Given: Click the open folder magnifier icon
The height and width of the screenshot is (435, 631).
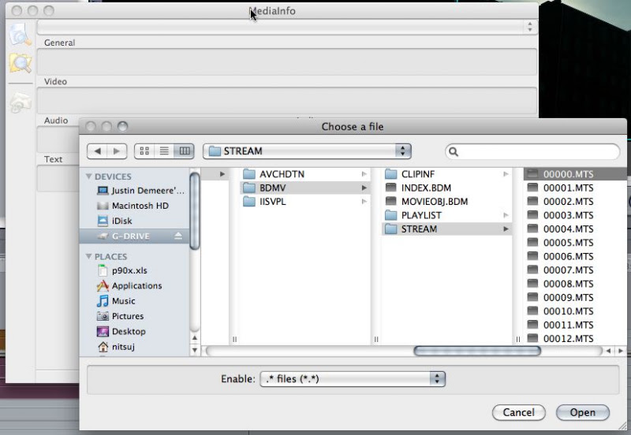Looking at the screenshot, I should pos(21,63).
